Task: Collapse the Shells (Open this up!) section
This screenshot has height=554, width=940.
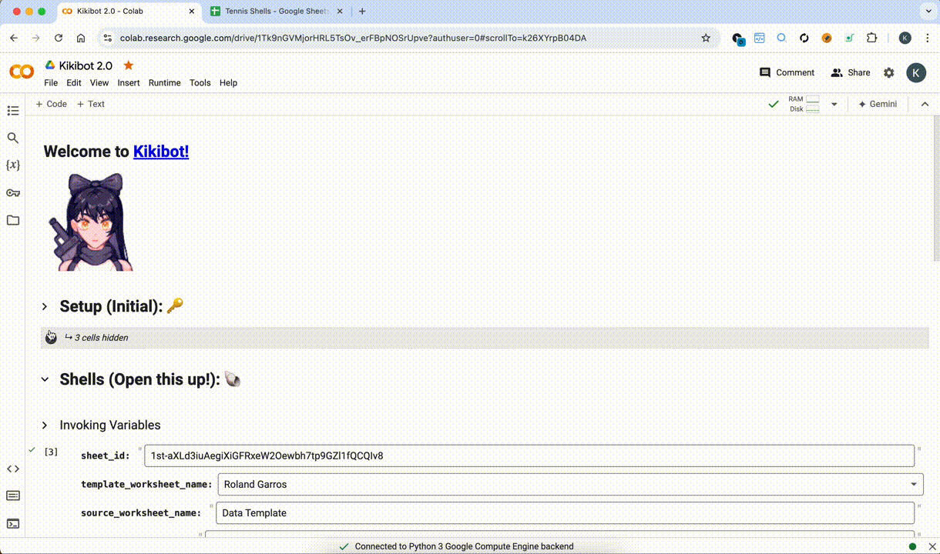Action: tap(45, 379)
